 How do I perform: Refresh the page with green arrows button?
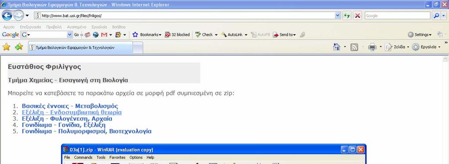[x=347, y=16]
